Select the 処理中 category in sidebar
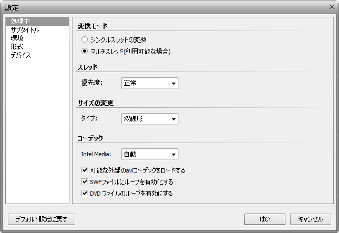This screenshot has height=233, width=339. click(37, 22)
